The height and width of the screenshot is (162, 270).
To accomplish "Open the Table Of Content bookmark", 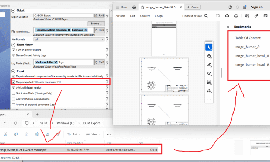I will point(248,38).
